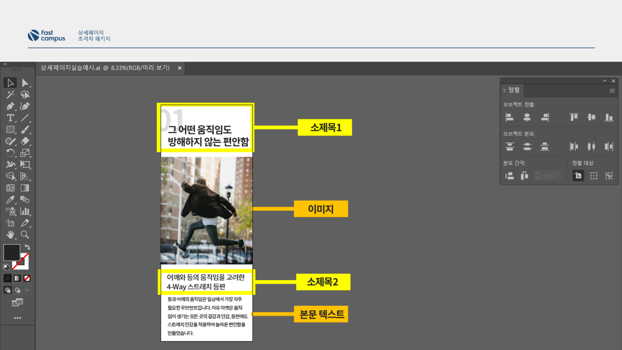Change screen mode icon in toolbar

[17, 303]
